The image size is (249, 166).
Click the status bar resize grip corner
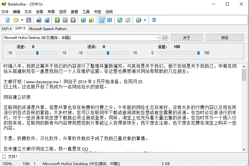(247, 164)
